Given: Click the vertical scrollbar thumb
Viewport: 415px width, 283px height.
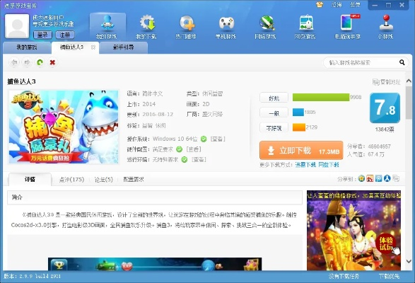Looking at the screenshot, I should [409, 103].
